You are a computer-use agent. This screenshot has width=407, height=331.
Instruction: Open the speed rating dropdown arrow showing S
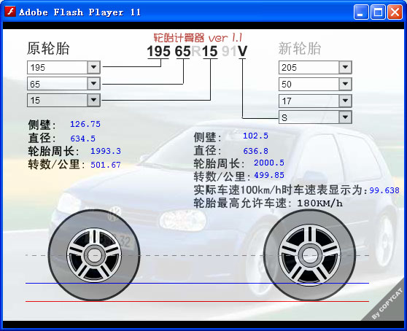click(x=345, y=117)
